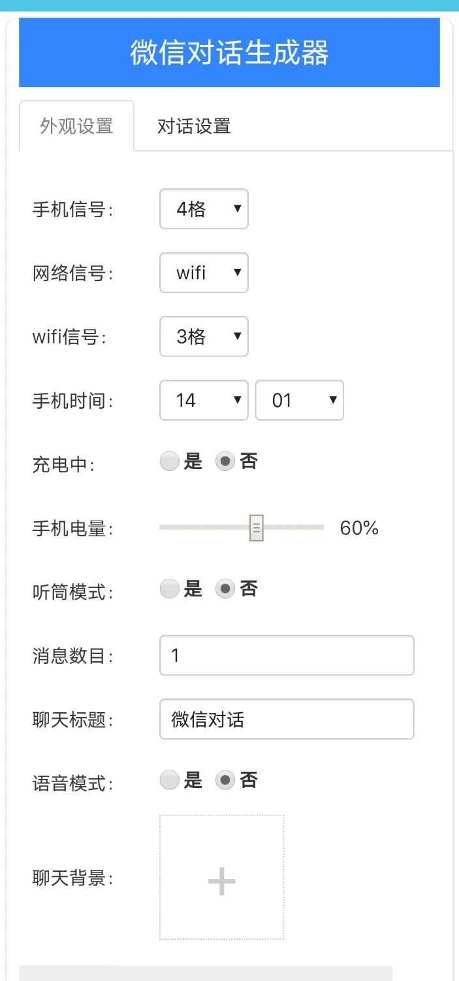Enable 听筒模式 by selecting 是
Viewport: 459px width, 981px height.
tap(169, 589)
